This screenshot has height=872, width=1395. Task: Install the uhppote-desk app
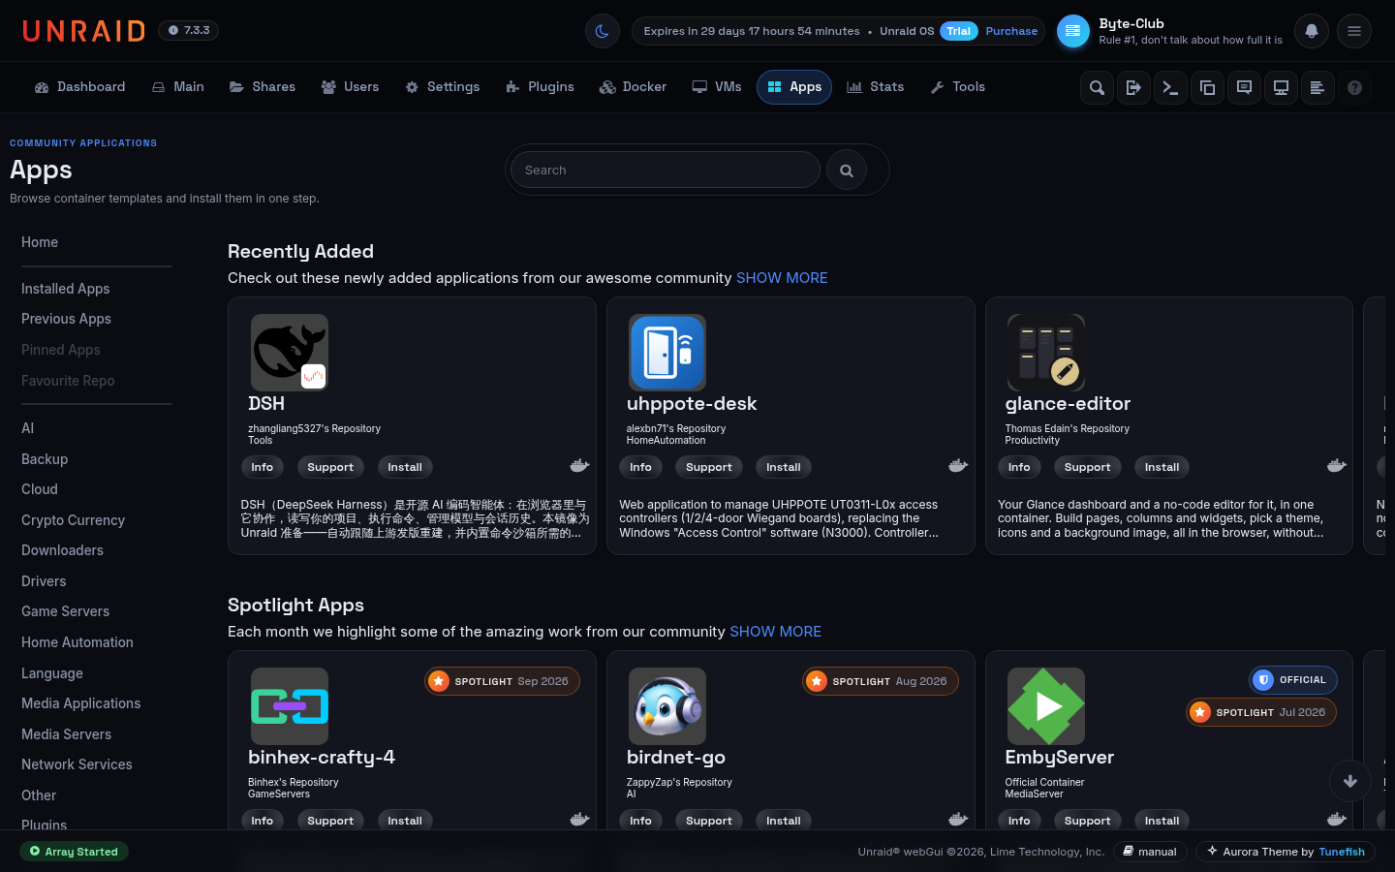pos(783,467)
